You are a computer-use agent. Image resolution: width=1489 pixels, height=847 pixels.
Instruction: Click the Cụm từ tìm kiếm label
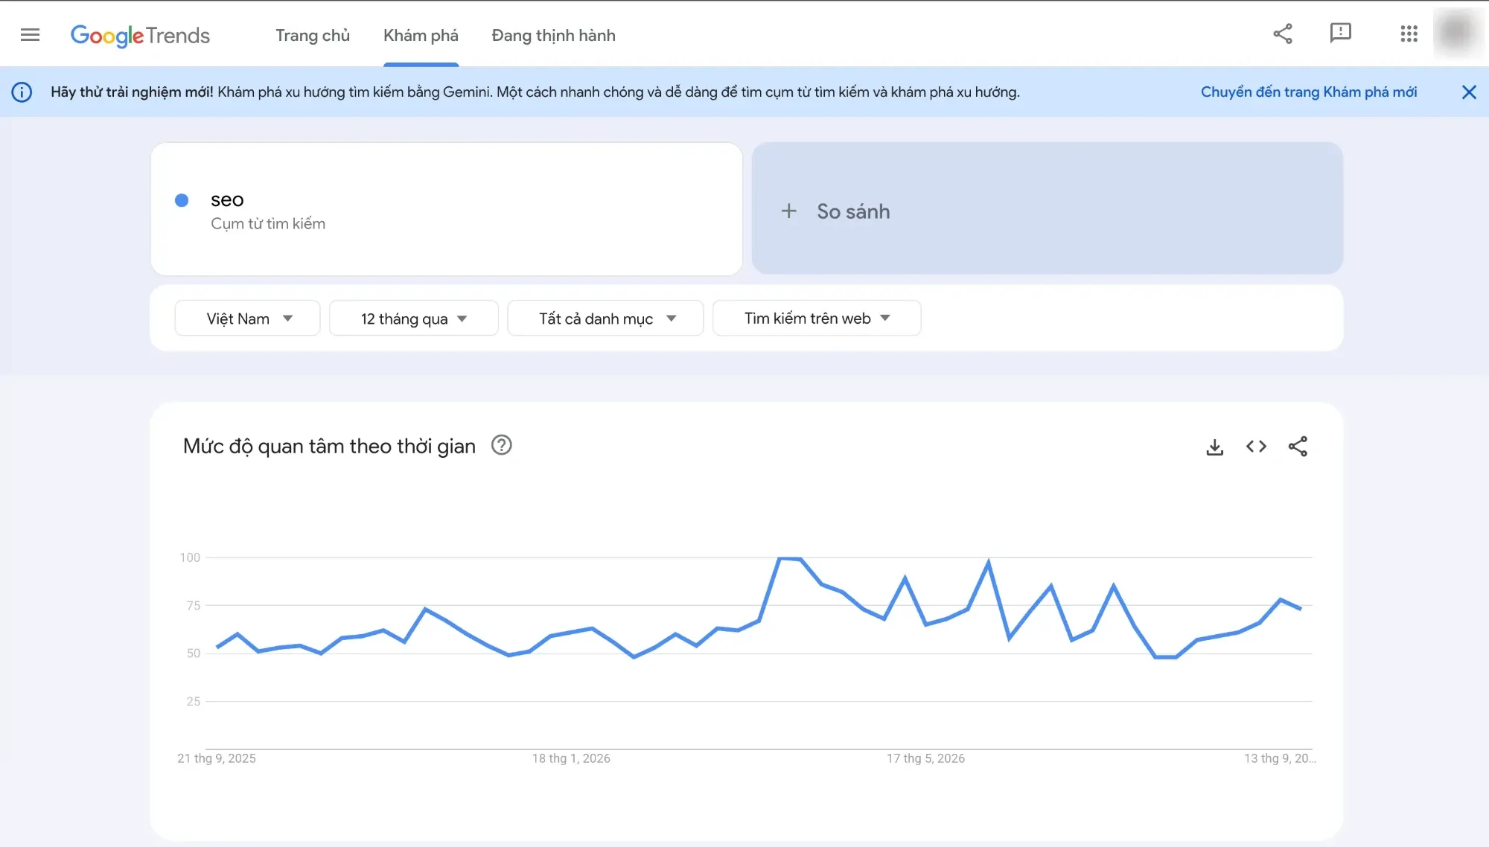tap(268, 224)
